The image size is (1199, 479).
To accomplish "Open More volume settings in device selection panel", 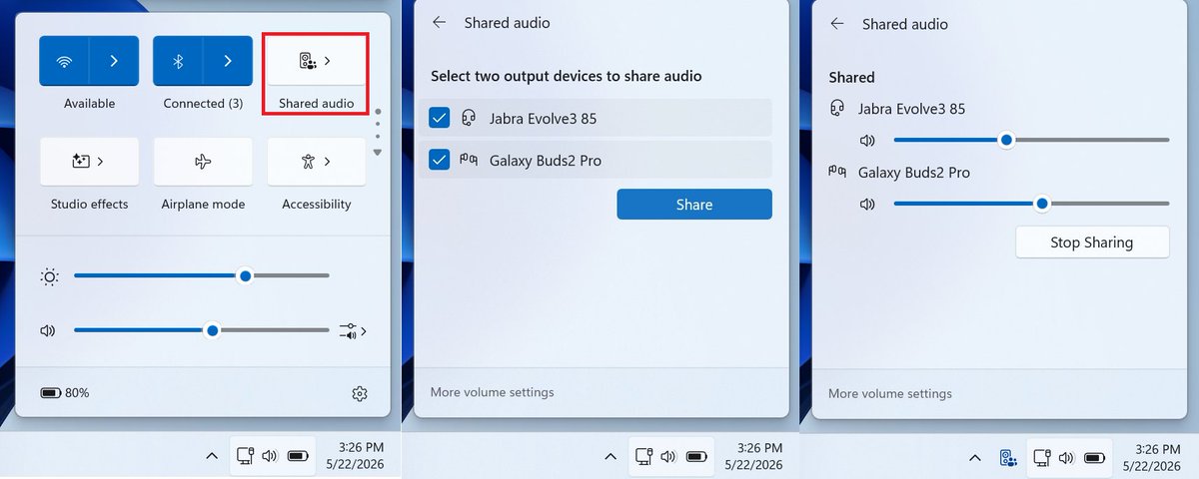I will click(492, 392).
